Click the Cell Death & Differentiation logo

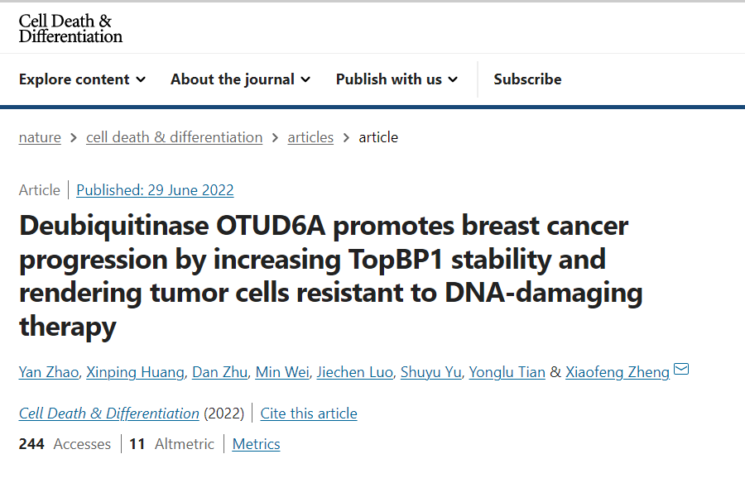coord(70,28)
